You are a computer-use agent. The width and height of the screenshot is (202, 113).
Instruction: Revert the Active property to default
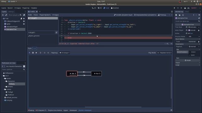point(187,34)
